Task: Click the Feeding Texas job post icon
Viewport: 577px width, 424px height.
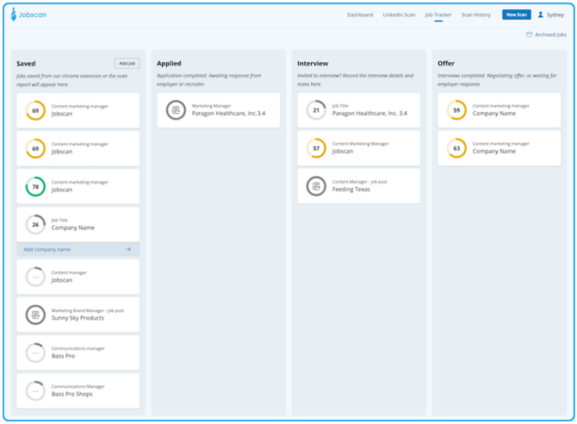Action: pos(316,186)
